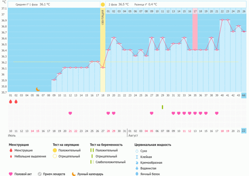The height and width of the screenshot is (176, 249).
Task: Click the 36.9 temperature point on day 40
Action: point(222,20)
